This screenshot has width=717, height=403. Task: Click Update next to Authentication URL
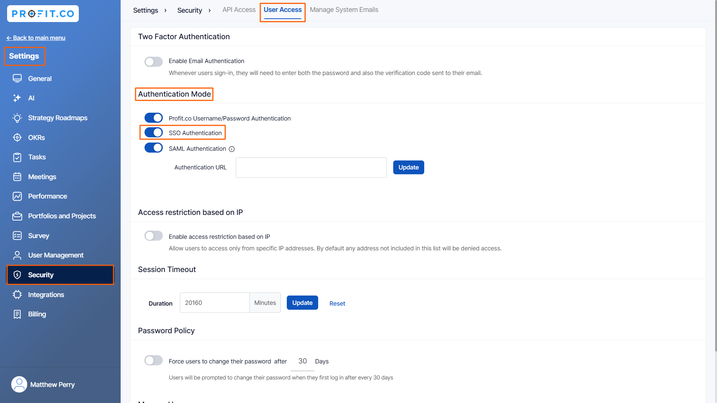click(x=408, y=167)
